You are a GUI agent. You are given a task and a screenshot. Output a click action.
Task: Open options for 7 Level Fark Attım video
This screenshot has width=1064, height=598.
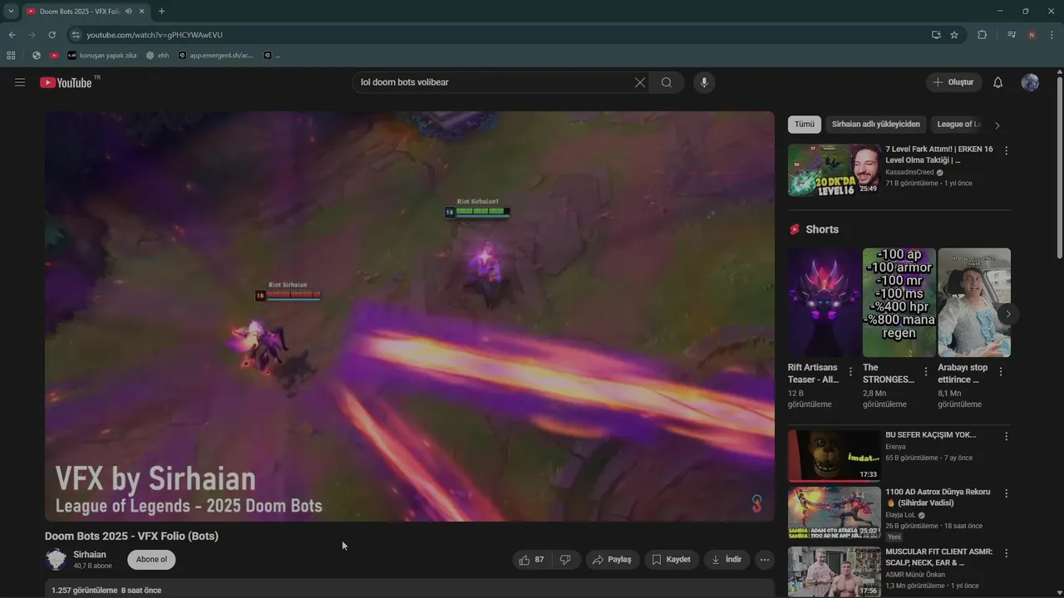point(1006,151)
